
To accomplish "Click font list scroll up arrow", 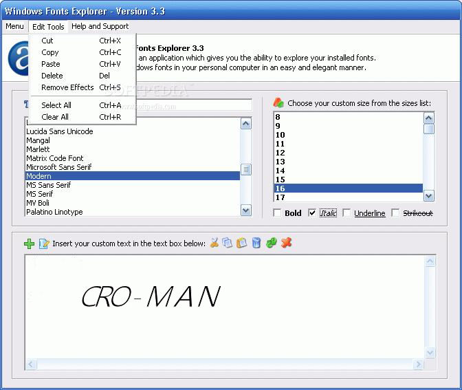I will tap(246, 124).
